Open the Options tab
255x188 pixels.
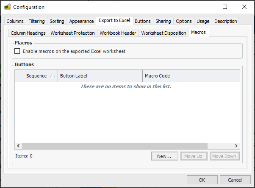[183, 21]
